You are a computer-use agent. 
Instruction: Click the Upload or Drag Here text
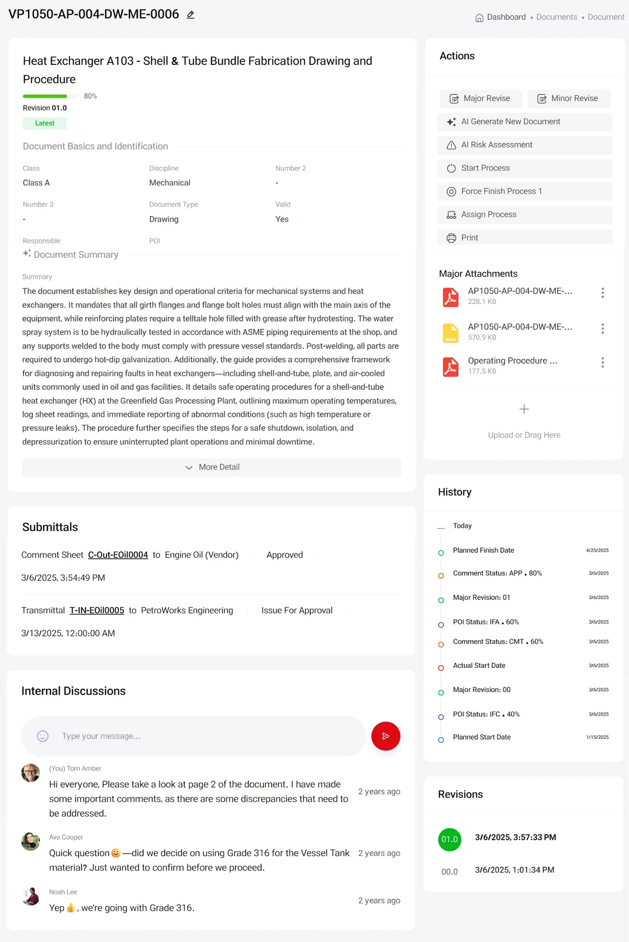click(524, 435)
